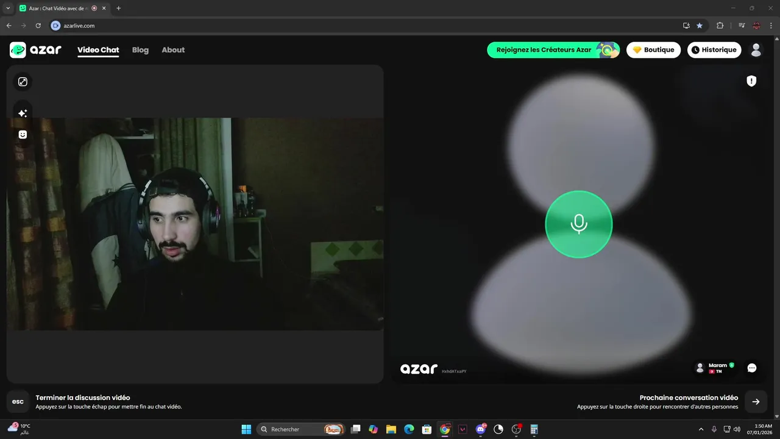Open File Explorer from the taskbar
780x439 pixels.
click(391, 429)
